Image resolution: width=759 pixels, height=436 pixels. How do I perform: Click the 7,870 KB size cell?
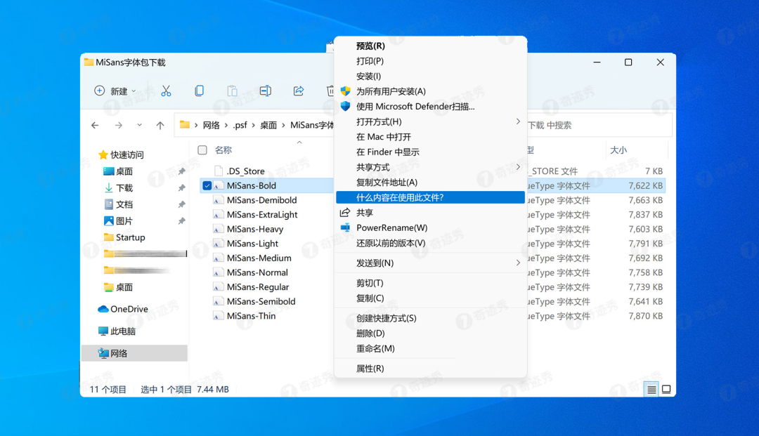click(x=645, y=316)
